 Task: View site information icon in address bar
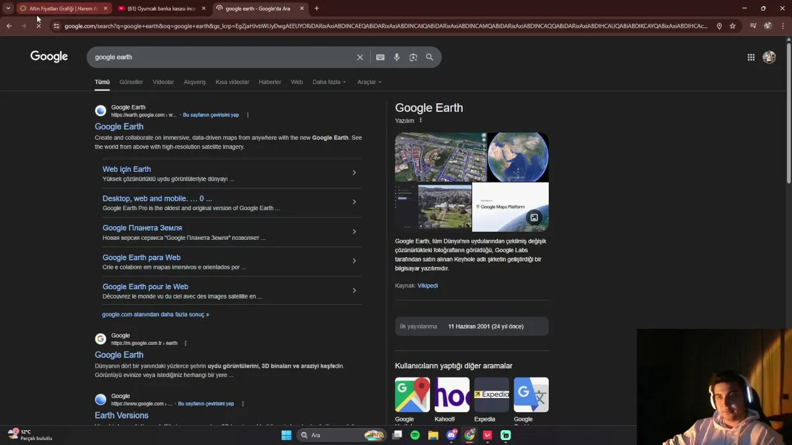[56, 26]
